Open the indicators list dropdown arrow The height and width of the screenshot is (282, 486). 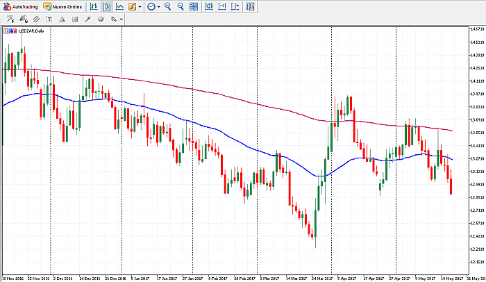pos(140,6)
